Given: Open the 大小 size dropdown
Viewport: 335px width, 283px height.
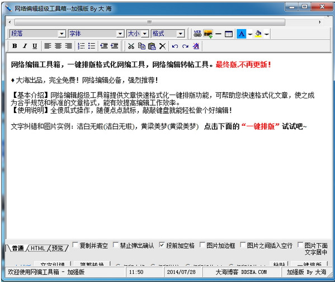Looking at the screenshot, I should [138, 34].
